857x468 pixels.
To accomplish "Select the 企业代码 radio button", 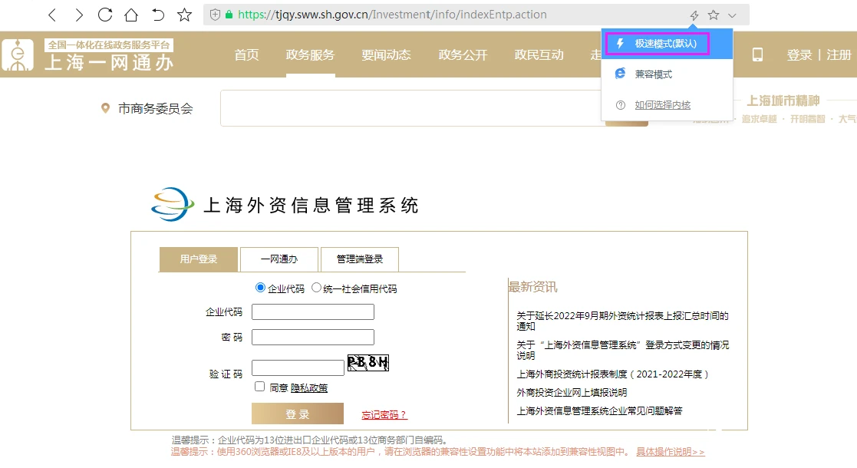I will pos(260,288).
